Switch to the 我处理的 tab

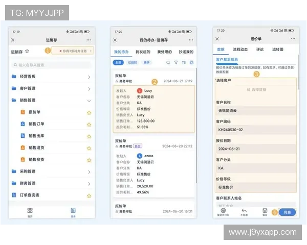coord(164,52)
